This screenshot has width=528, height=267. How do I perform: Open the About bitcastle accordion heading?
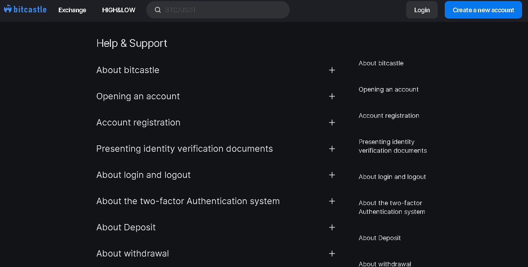(x=128, y=70)
